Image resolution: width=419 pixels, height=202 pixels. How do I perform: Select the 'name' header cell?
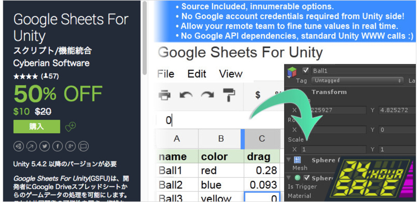177,156
